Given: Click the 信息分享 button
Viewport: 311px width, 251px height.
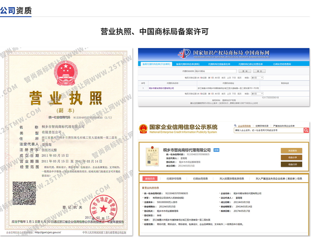Looking at the screenshot, I should [291, 157].
